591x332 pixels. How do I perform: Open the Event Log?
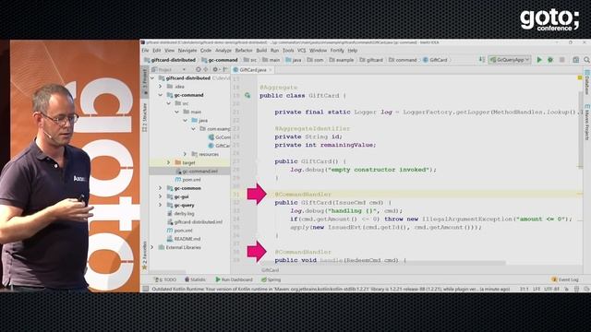[x=564, y=279]
